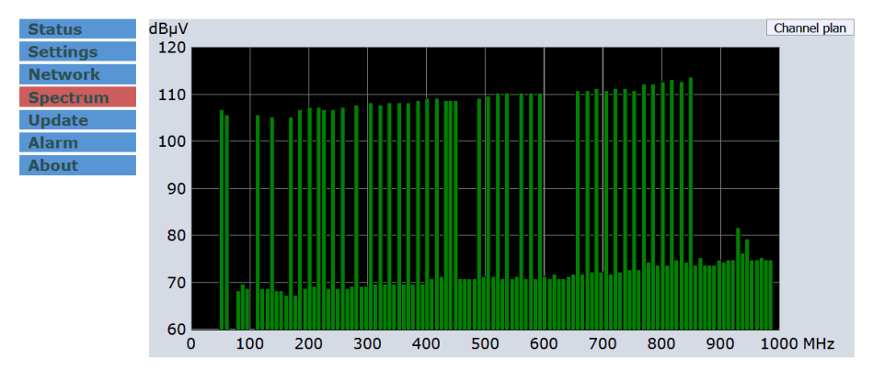Click the 81 dBµV peak bar near 930 MHz
873x392 pixels.
[x=739, y=279]
